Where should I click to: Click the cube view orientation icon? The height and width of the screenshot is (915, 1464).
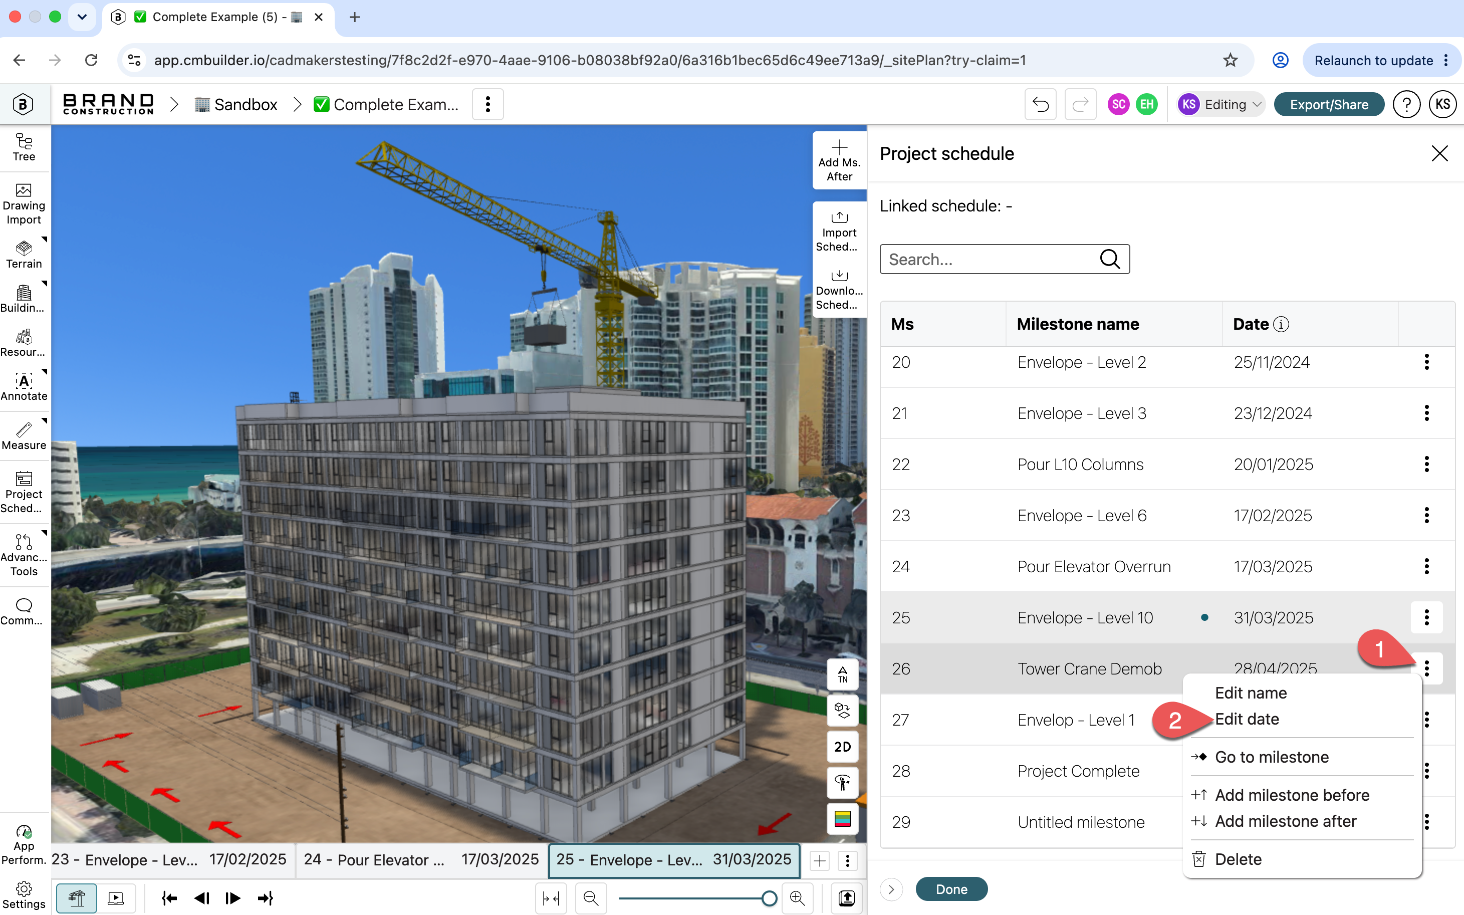click(x=843, y=710)
